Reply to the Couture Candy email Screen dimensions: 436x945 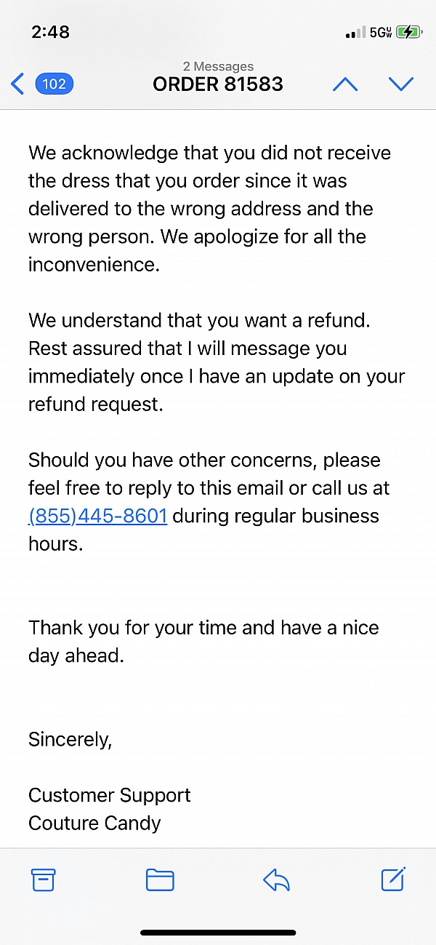[x=276, y=881]
